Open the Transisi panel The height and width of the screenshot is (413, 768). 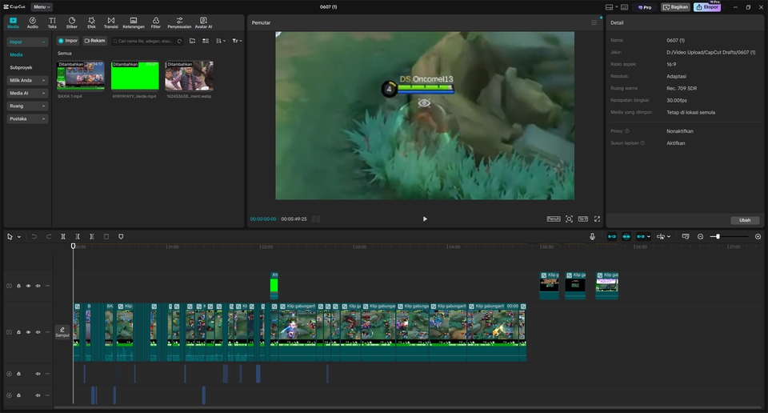point(111,22)
